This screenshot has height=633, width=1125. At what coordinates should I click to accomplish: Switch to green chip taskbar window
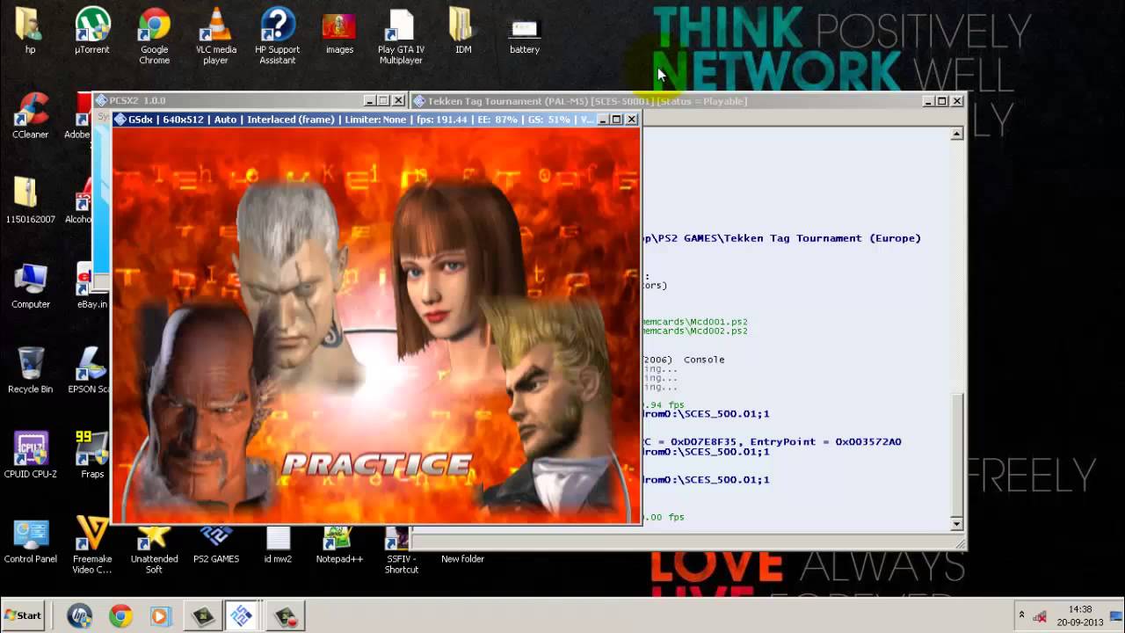[x=202, y=615]
